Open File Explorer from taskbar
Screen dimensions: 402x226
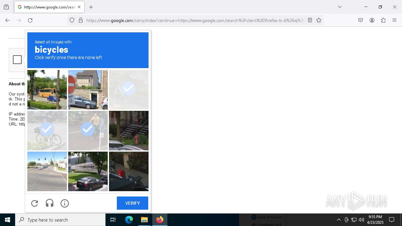(144, 220)
